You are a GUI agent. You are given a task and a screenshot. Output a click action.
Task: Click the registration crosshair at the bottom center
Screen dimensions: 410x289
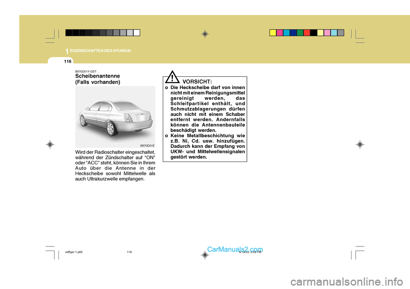point(205,255)
